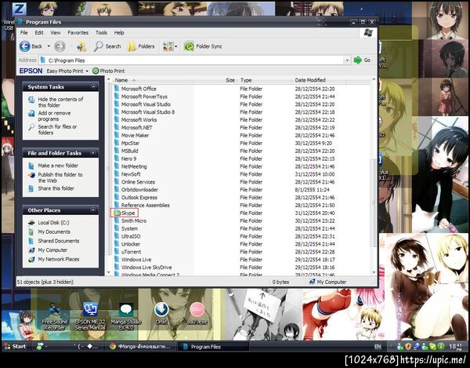Open the Edit menu

point(39,32)
